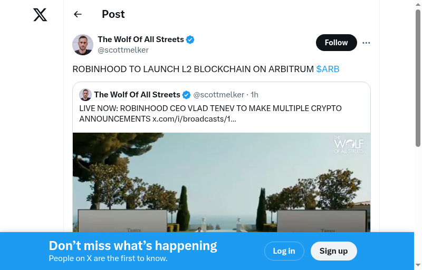Click the quoted post's 1h timestamp
Image resolution: width=422 pixels, height=270 pixels.
[254, 95]
